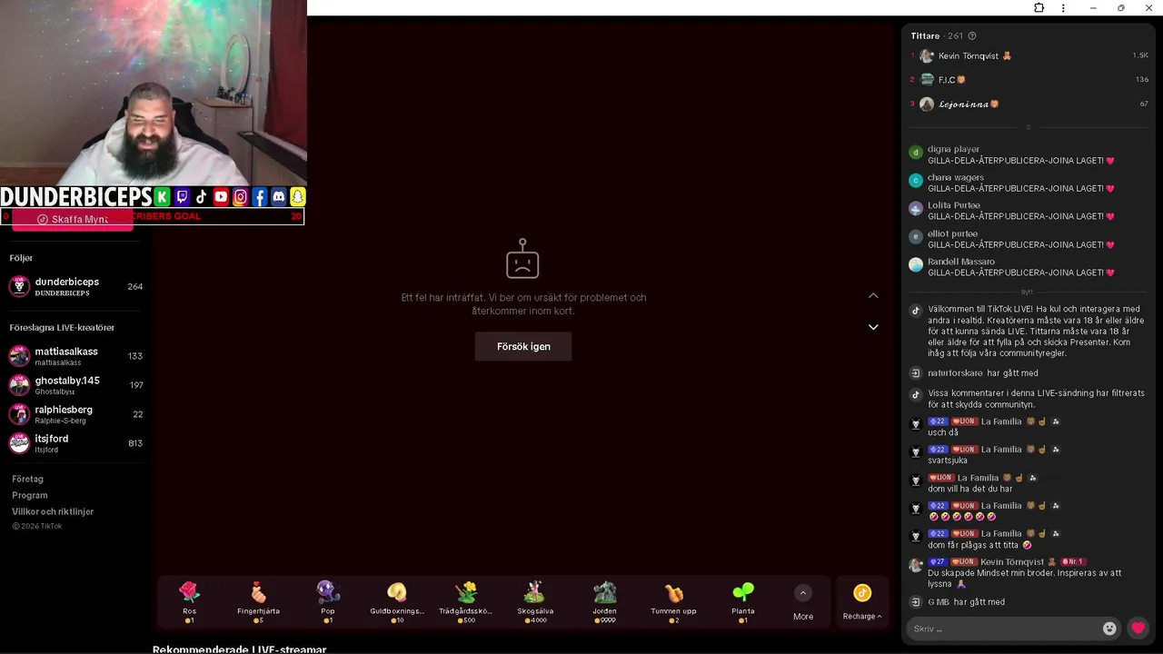1163x654 pixels.
Task: Click the heart like button
Action: pos(1138,628)
